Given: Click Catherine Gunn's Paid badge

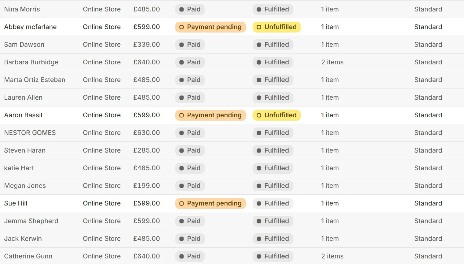Looking at the screenshot, I should pos(190,256).
